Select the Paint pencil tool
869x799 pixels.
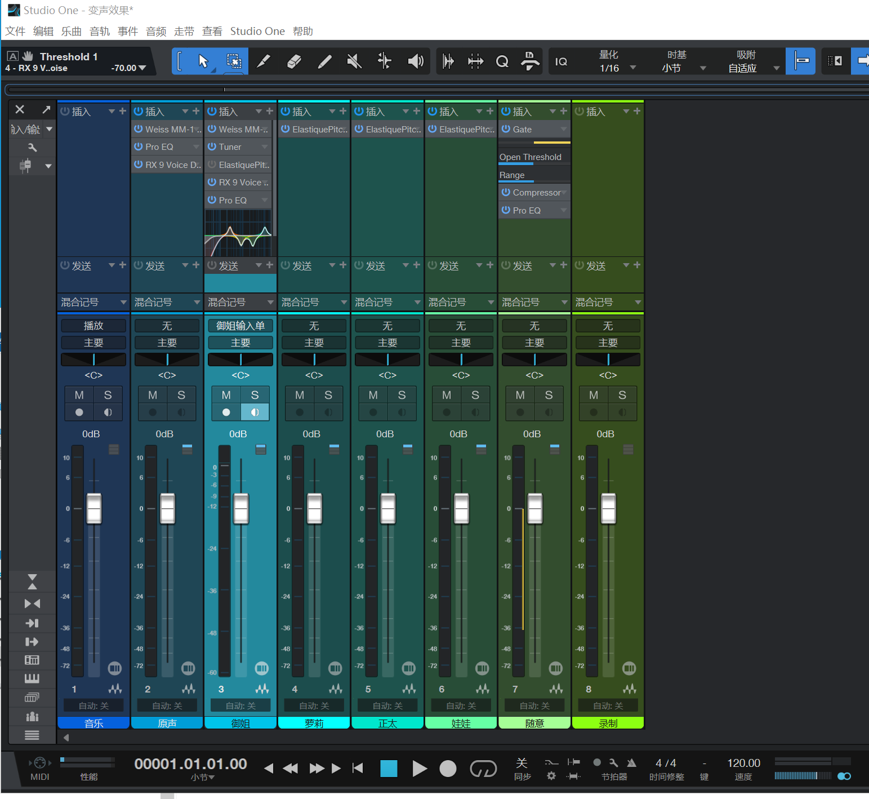[324, 61]
